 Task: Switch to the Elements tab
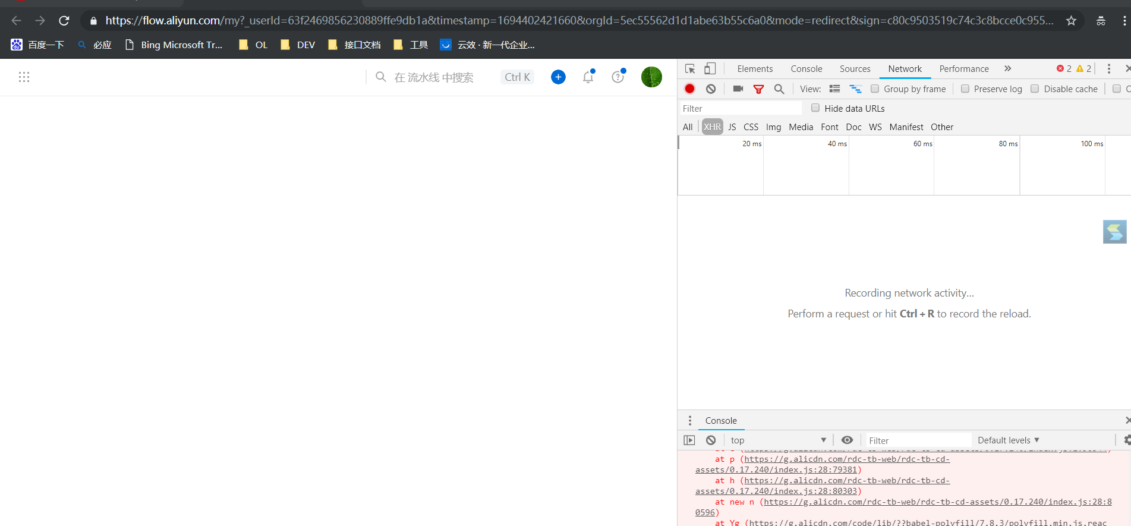pyautogui.click(x=755, y=69)
